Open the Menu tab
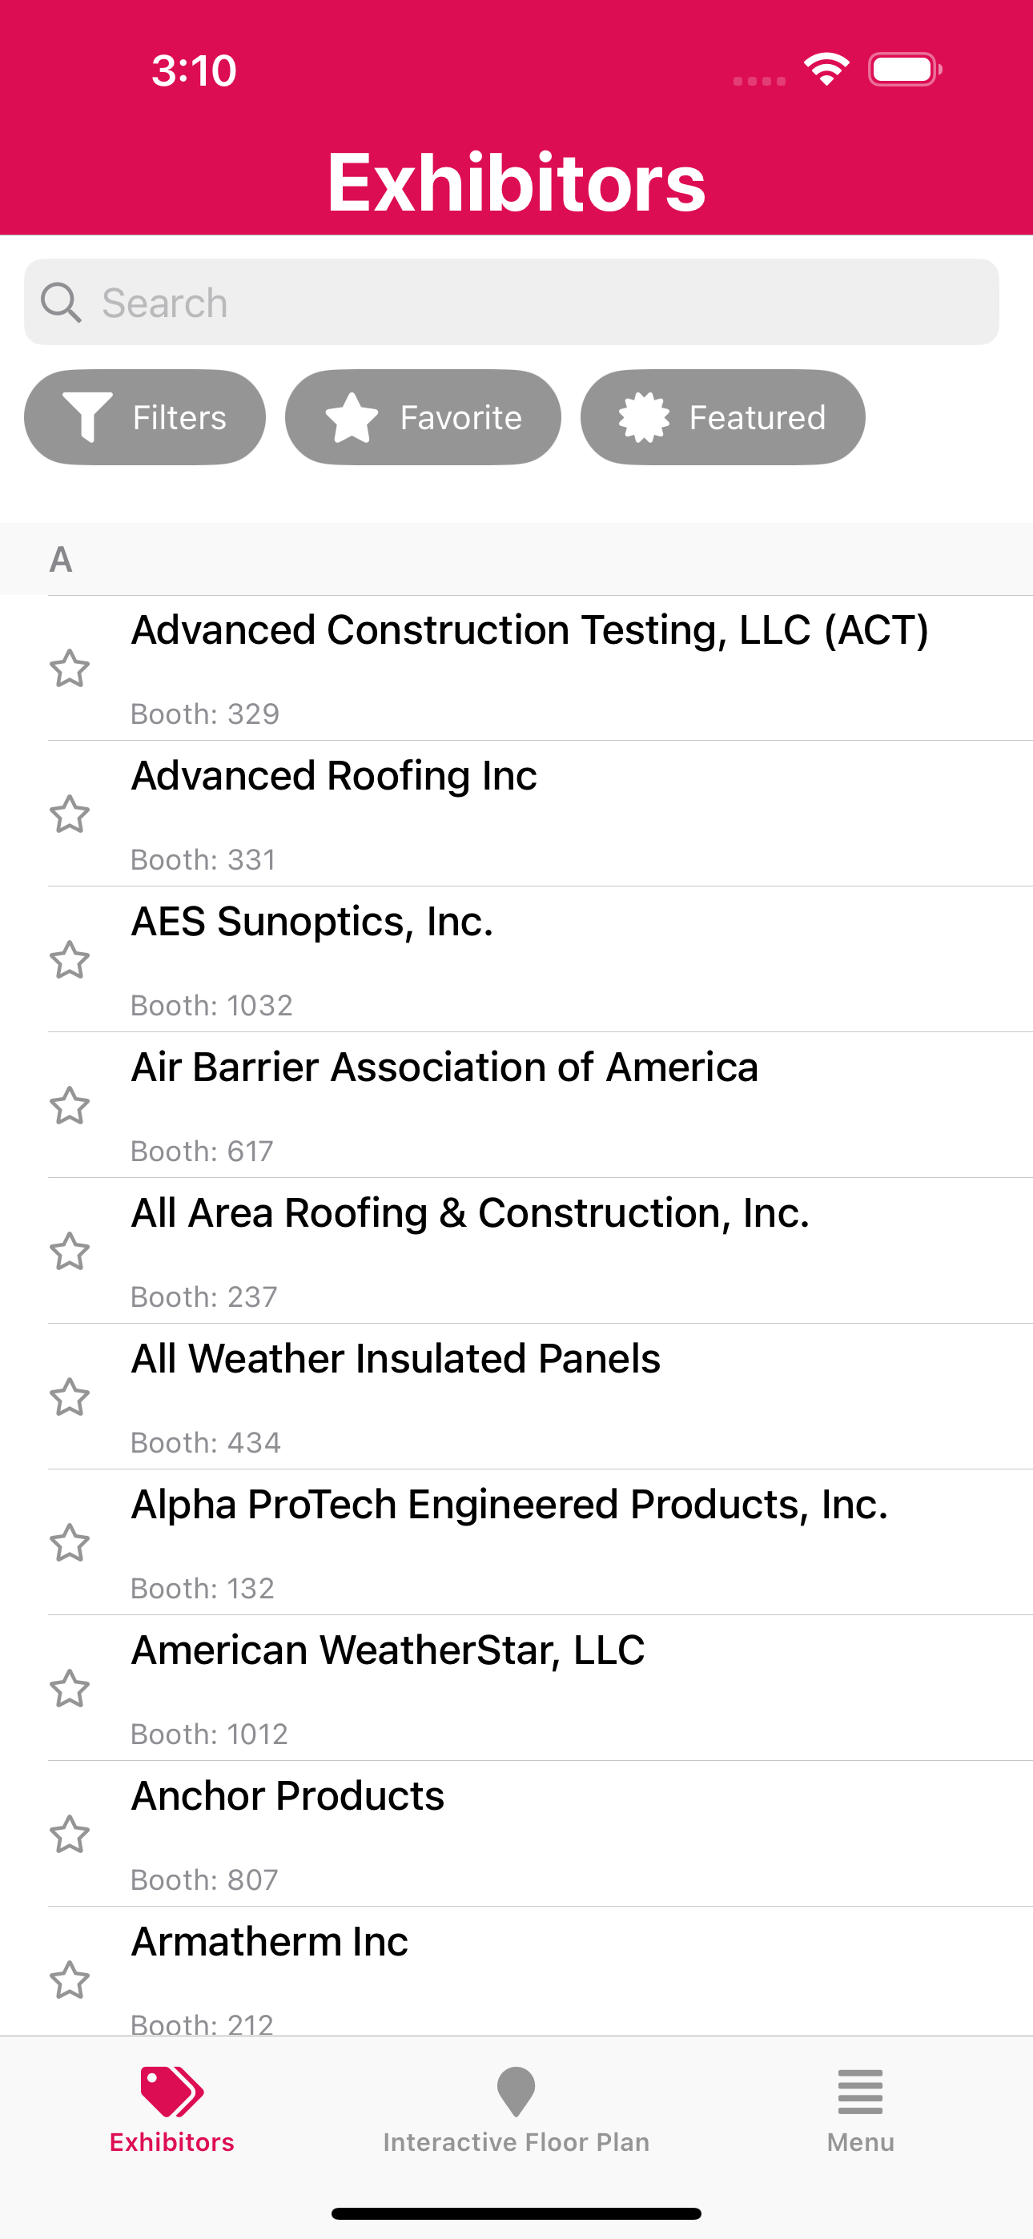The height and width of the screenshot is (2239, 1033). click(861, 2110)
